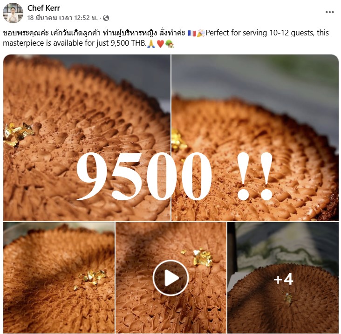Open the post timestamp 18 มีนาคม link
The width and height of the screenshot is (341, 334).
[62, 18]
